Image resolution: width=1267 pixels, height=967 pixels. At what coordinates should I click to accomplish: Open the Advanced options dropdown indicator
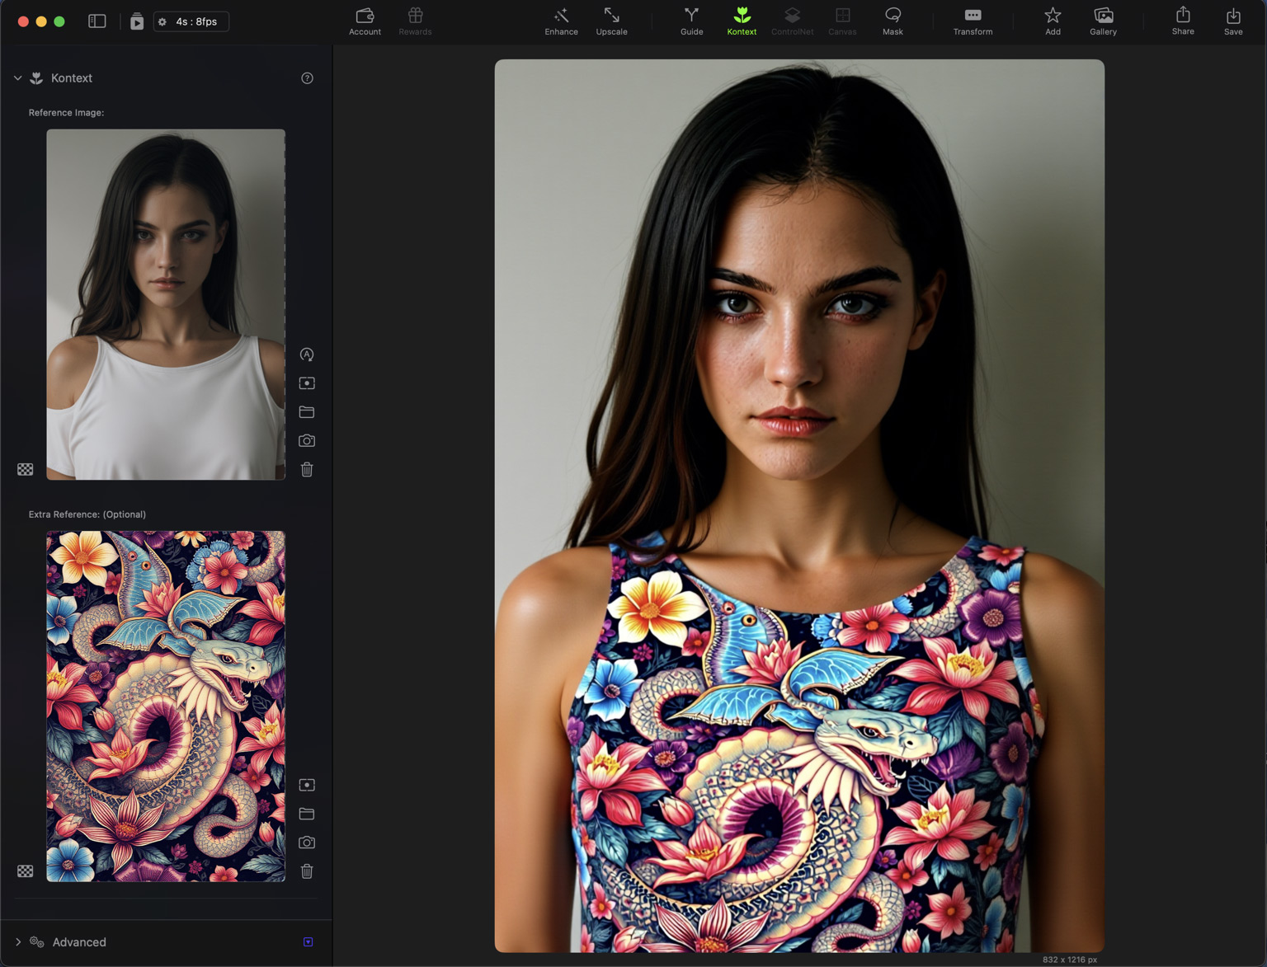308,941
